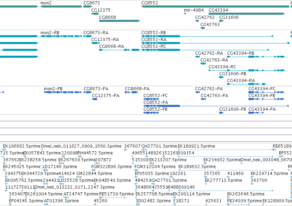Click the CG31606-PB protein label
The width and height of the screenshot is (292, 206).
coord(233,109)
